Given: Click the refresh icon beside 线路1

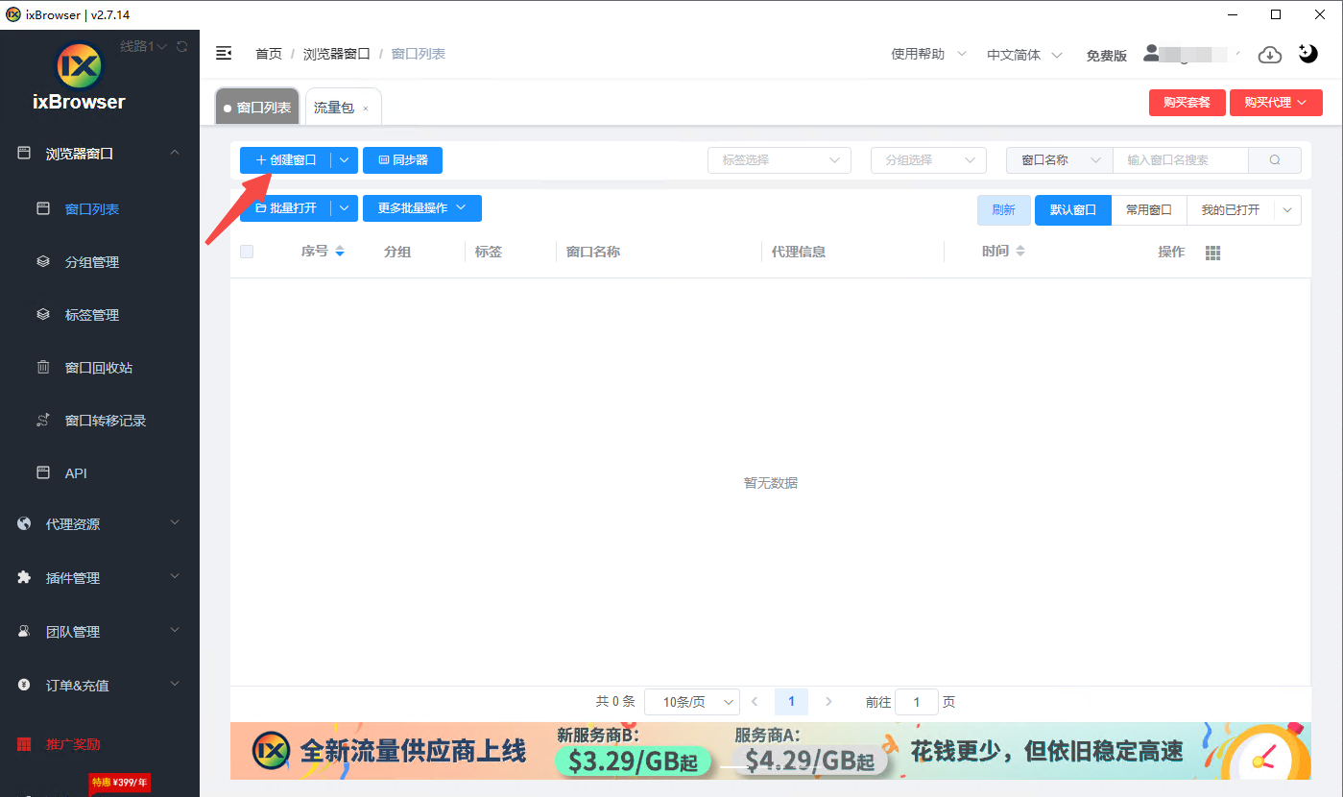Looking at the screenshot, I should tap(182, 46).
